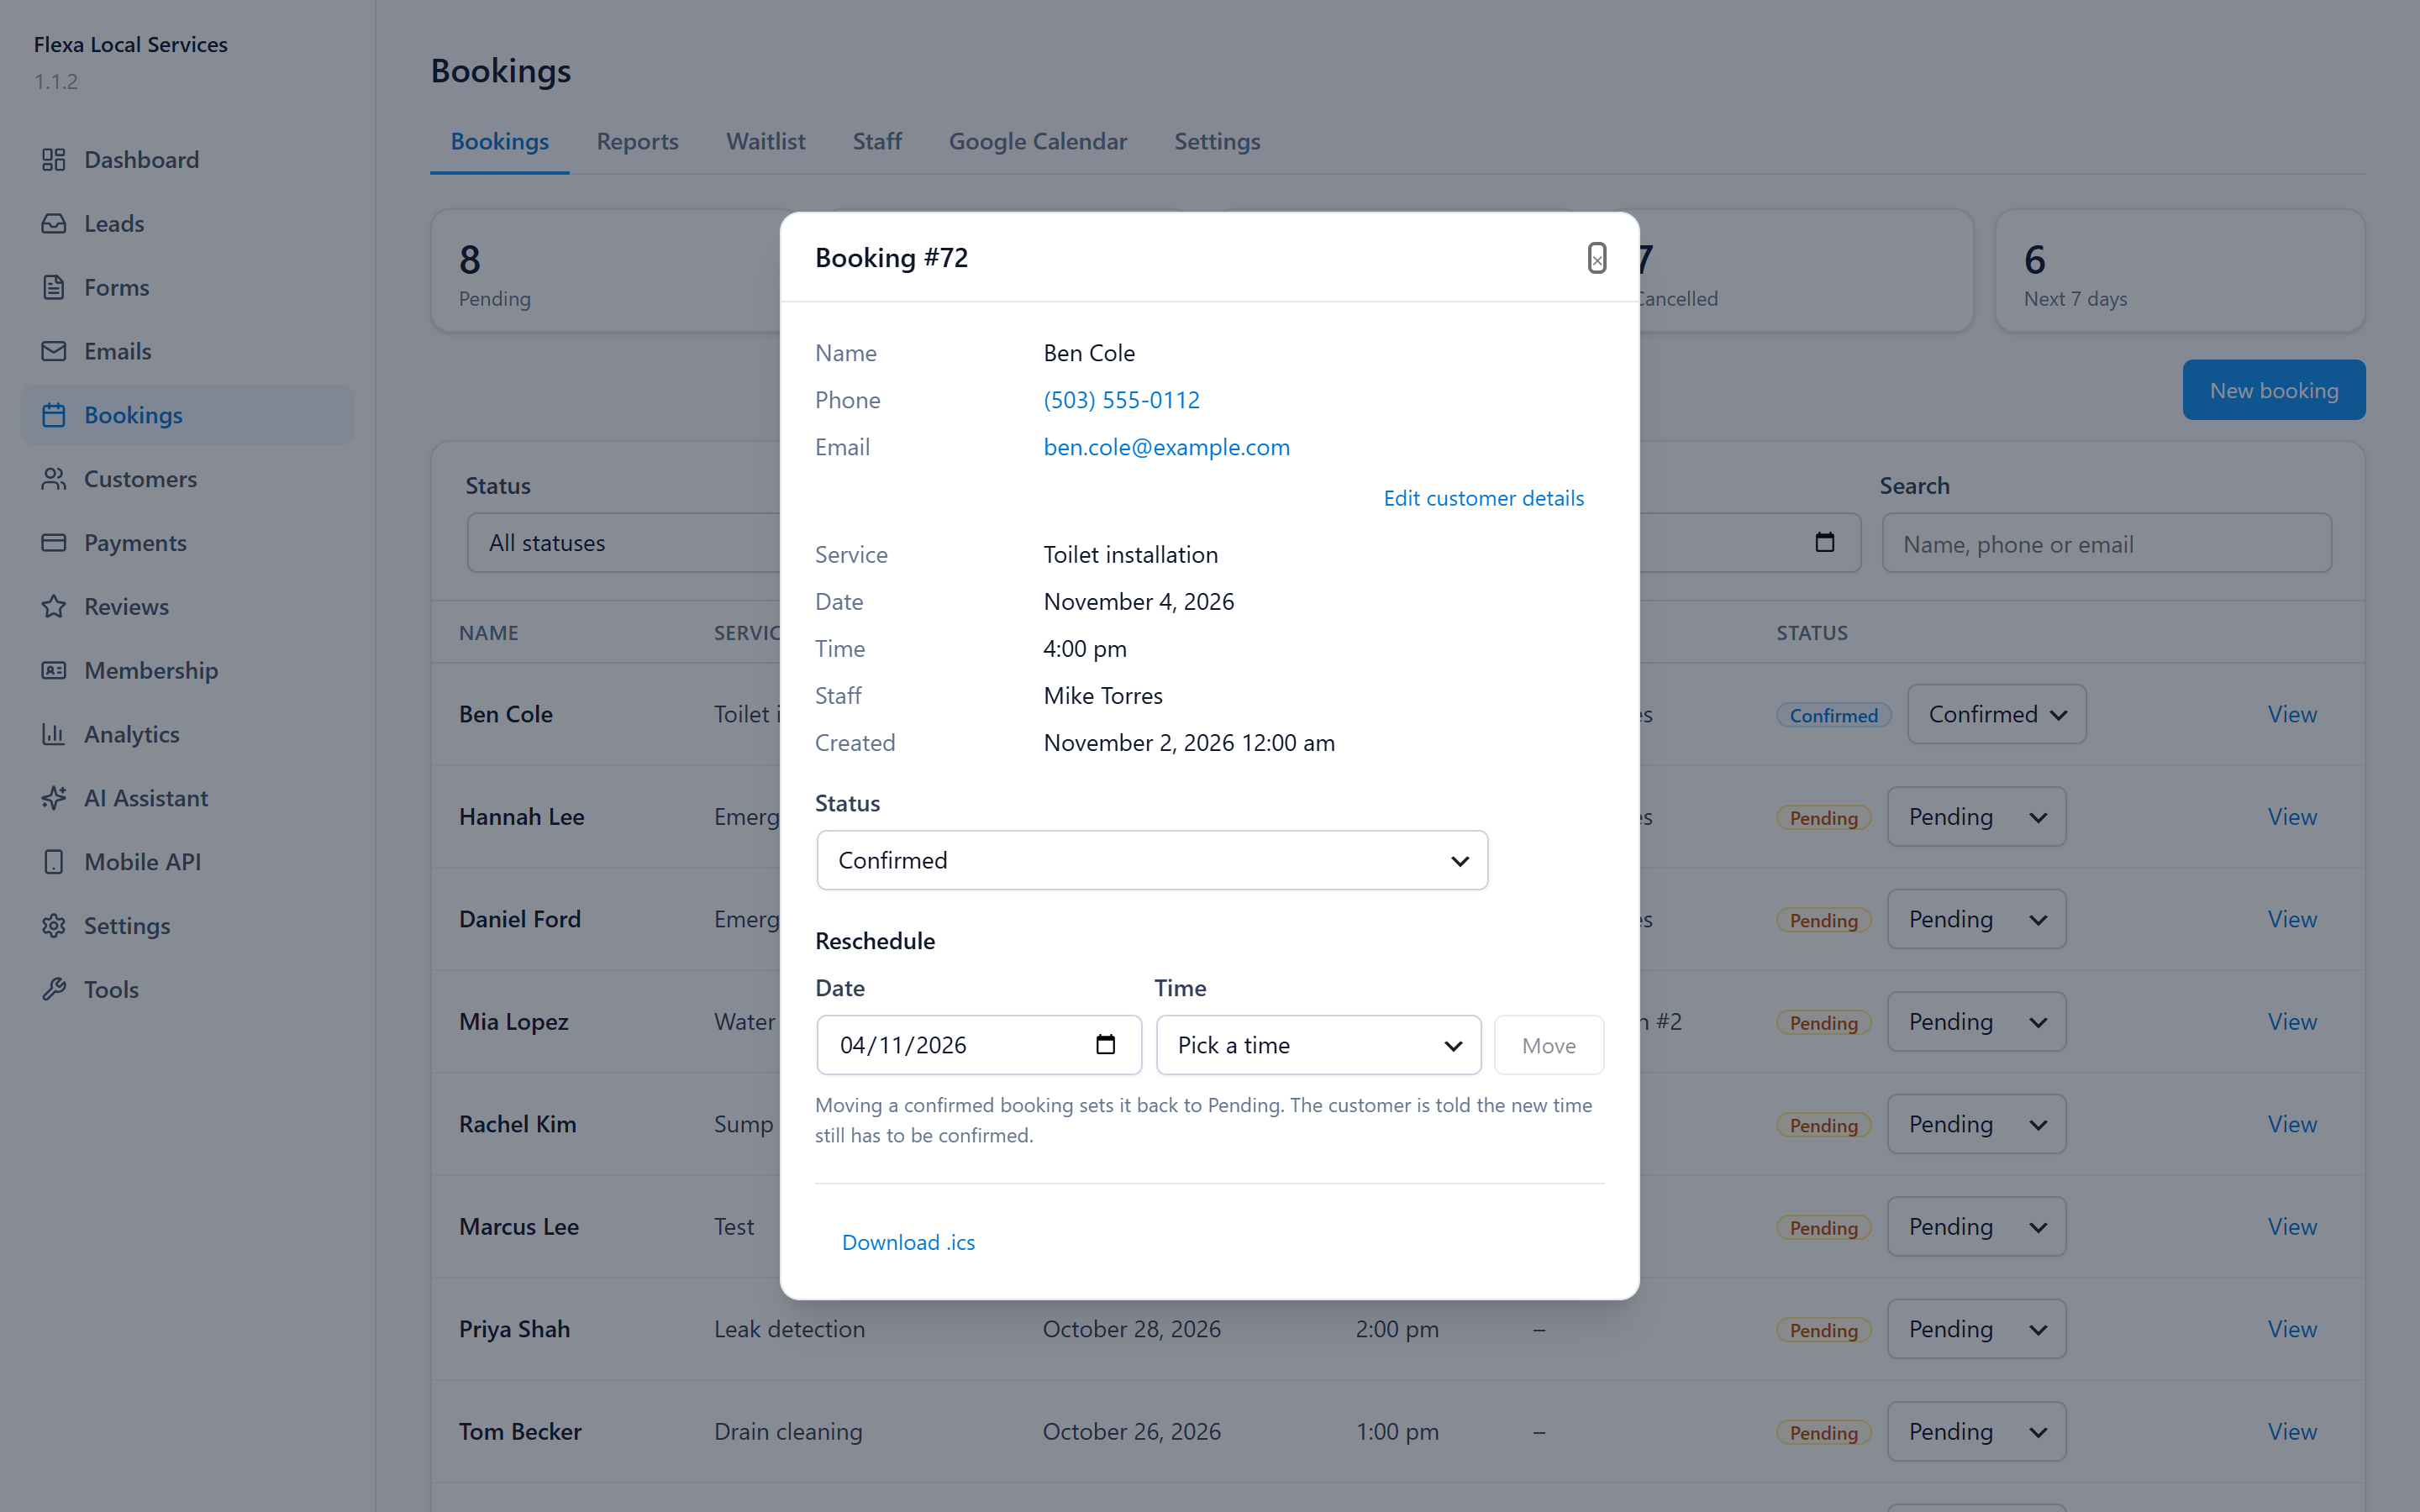
Task: Open the calendar picker in the Reschedule date field
Action: point(1105,1045)
